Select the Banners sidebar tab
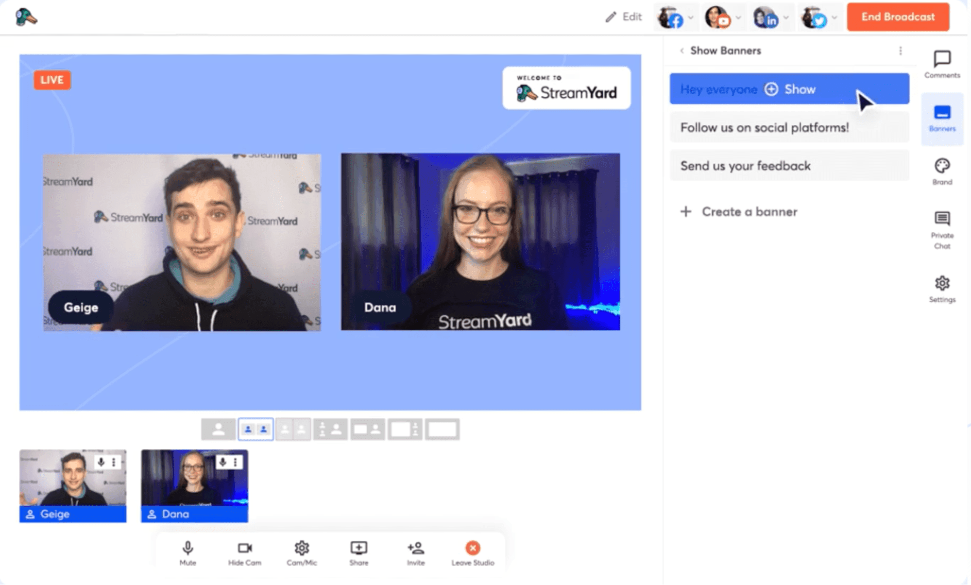971x585 pixels. point(942,119)
